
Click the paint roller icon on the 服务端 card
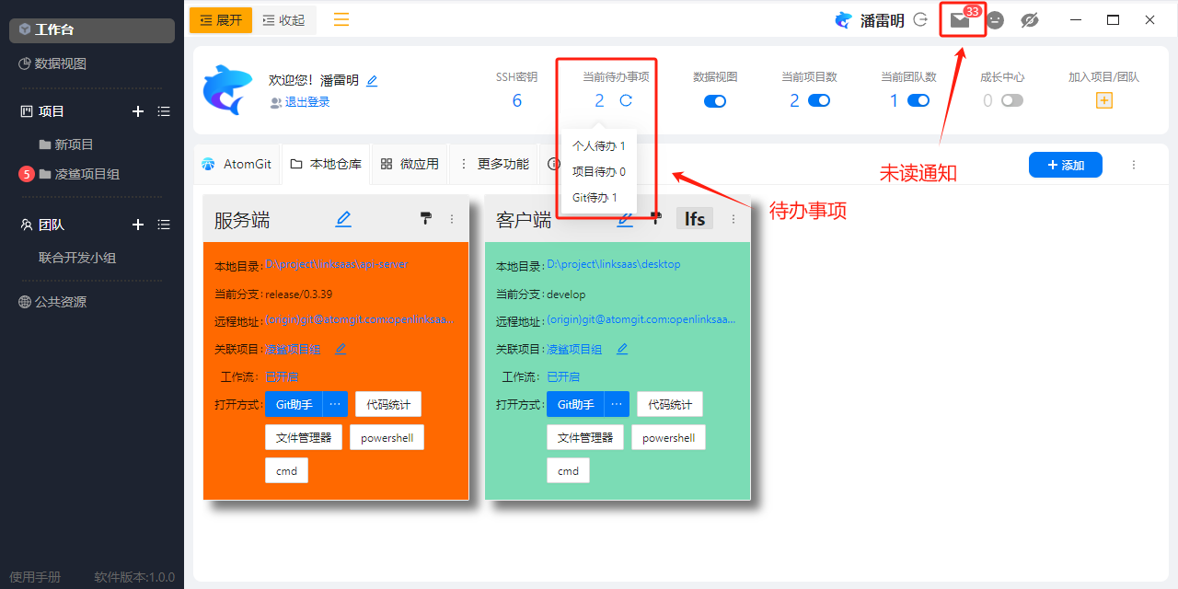[x=425, y=218]
